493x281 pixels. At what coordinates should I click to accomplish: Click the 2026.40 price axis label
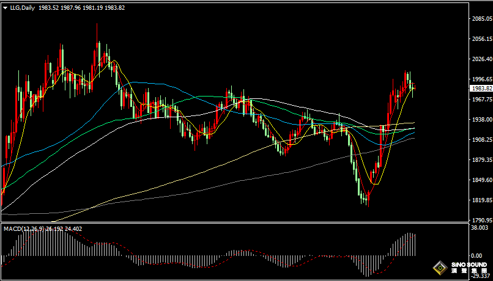482,59
